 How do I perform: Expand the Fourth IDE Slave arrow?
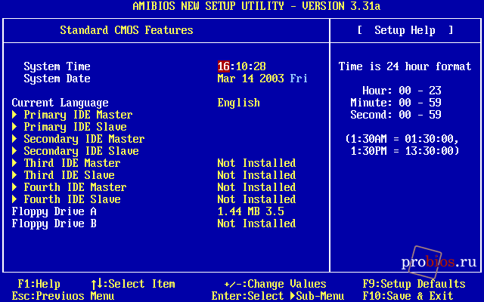[14, 199]
